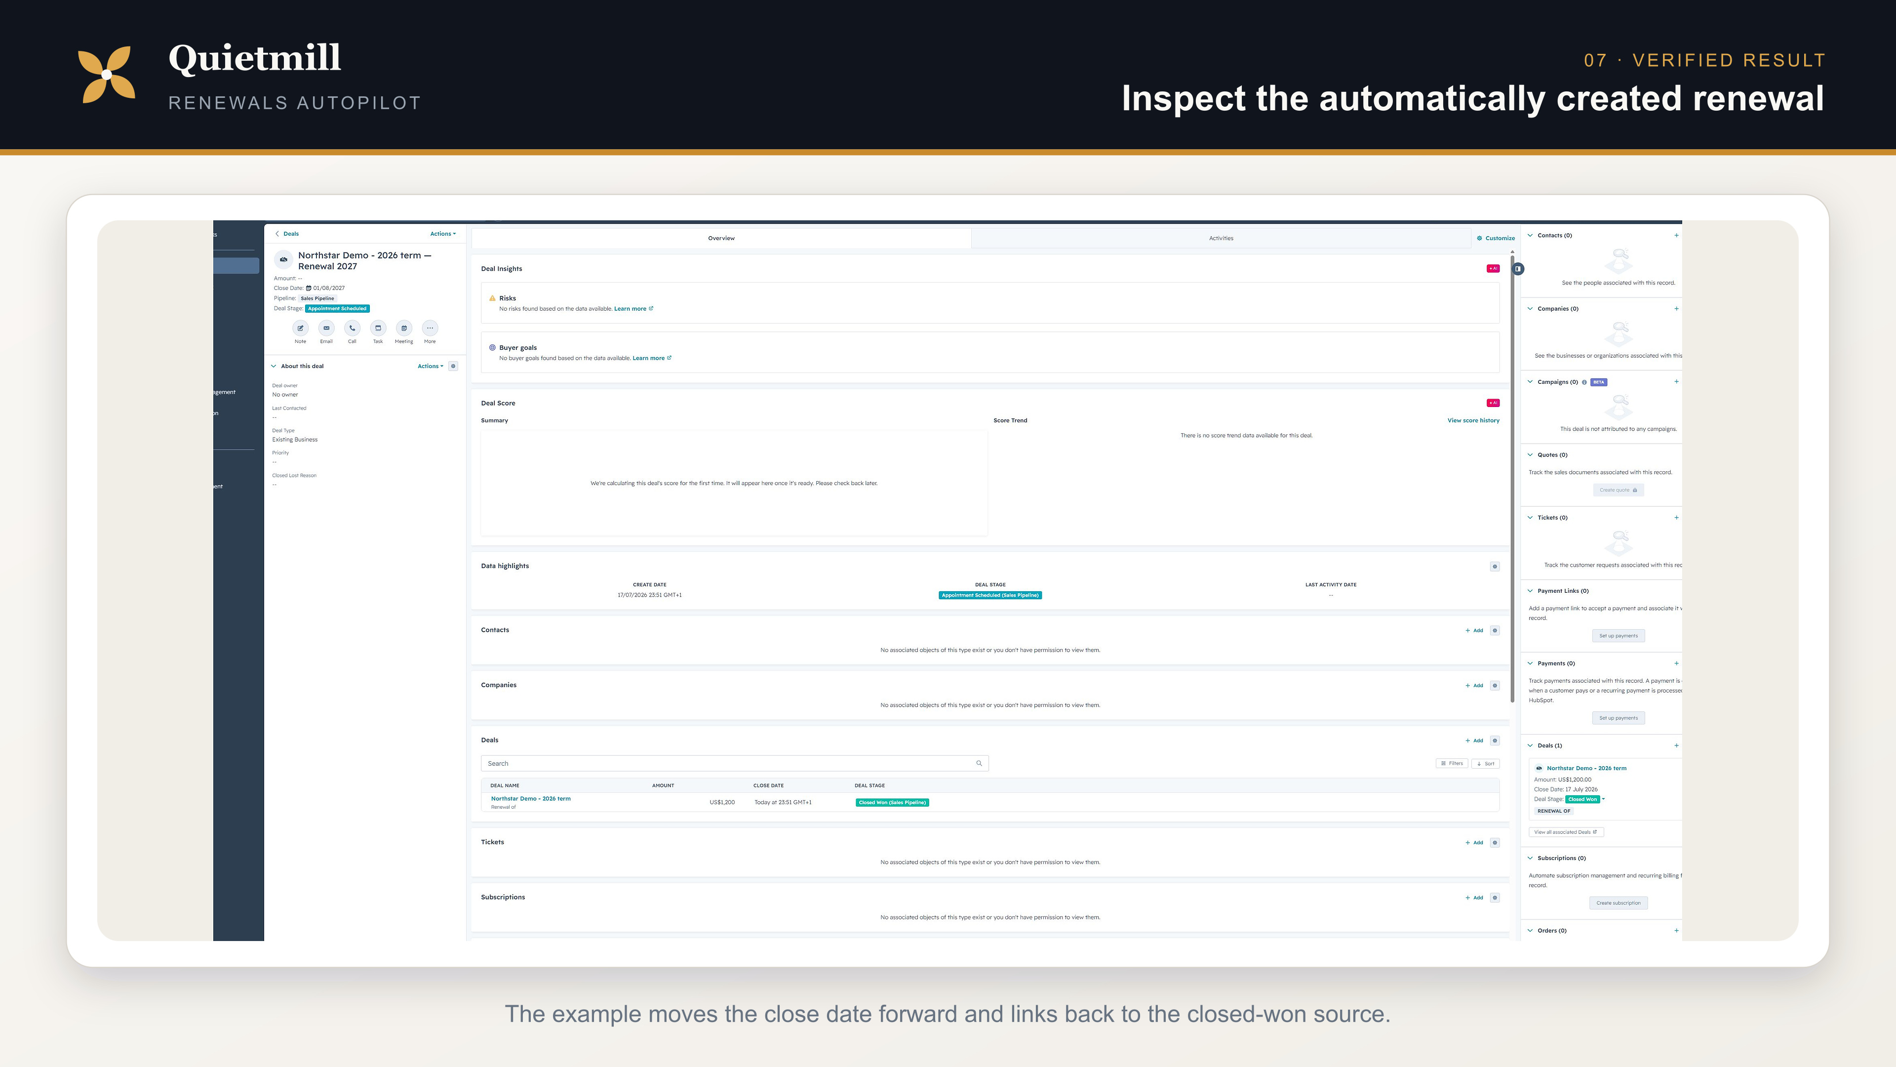Click View all associated Deals
The width and height of the screenshot is (1896, 1067).
point(1566,832)
